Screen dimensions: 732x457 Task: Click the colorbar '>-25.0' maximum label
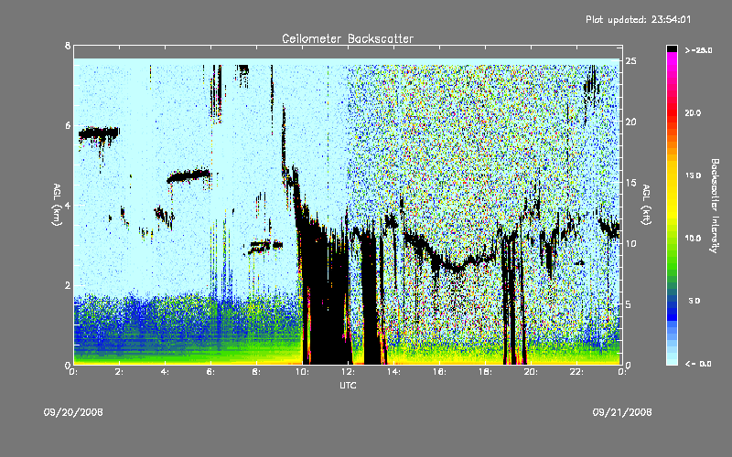click(x=698, y=50)
